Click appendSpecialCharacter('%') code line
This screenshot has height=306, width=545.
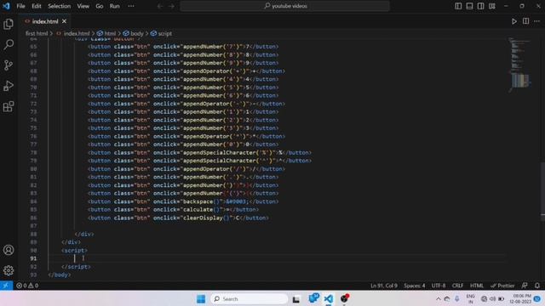point(199,153)
